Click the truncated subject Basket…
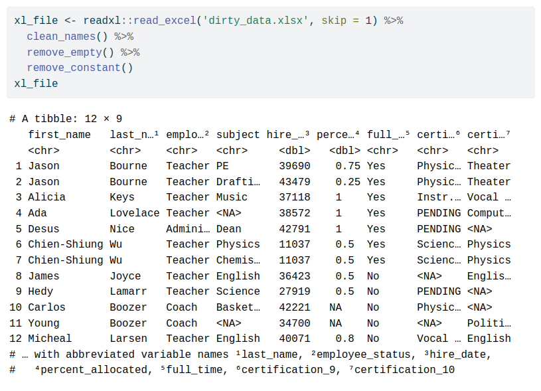This screenshot has height=391, width=541. tap(238, 307)
